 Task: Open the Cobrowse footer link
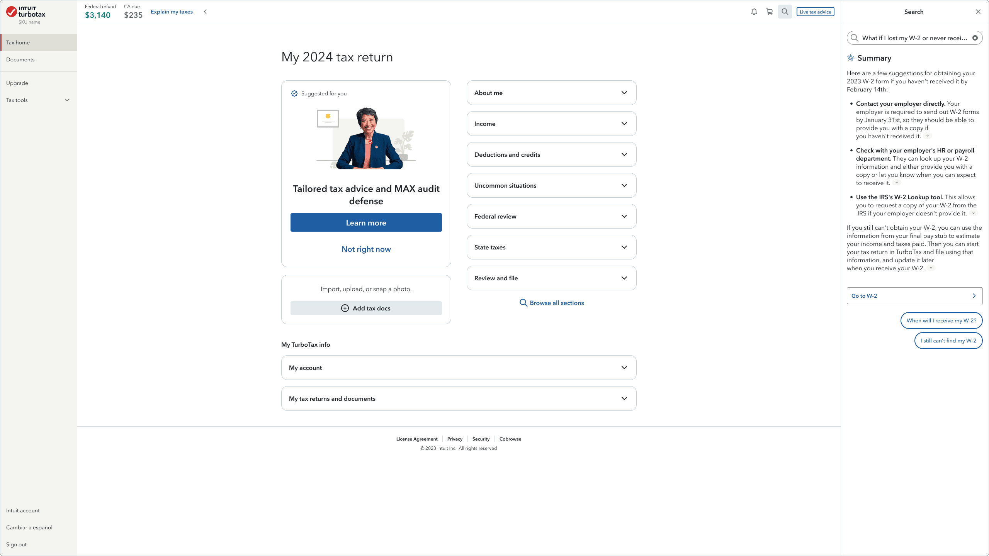(x=510, y=439)
